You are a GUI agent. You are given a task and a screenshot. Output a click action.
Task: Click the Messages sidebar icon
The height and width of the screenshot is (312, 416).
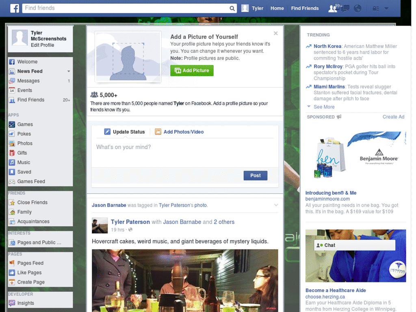(x=12, y=81)
